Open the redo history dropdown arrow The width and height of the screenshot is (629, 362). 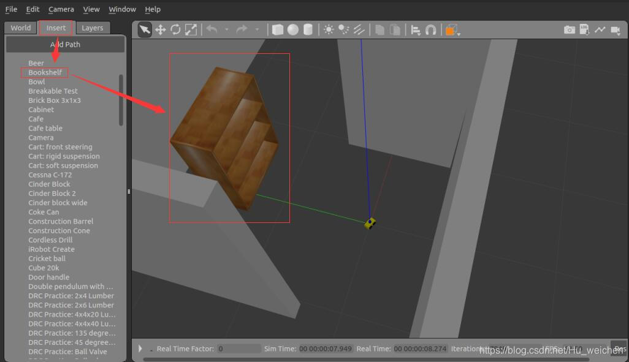tap(257, 29)
